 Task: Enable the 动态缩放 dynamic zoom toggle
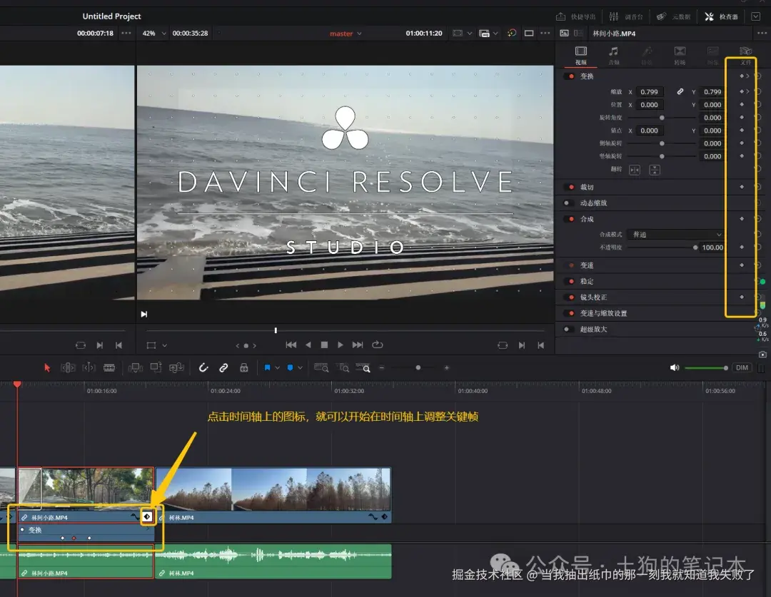click(569, 203)
